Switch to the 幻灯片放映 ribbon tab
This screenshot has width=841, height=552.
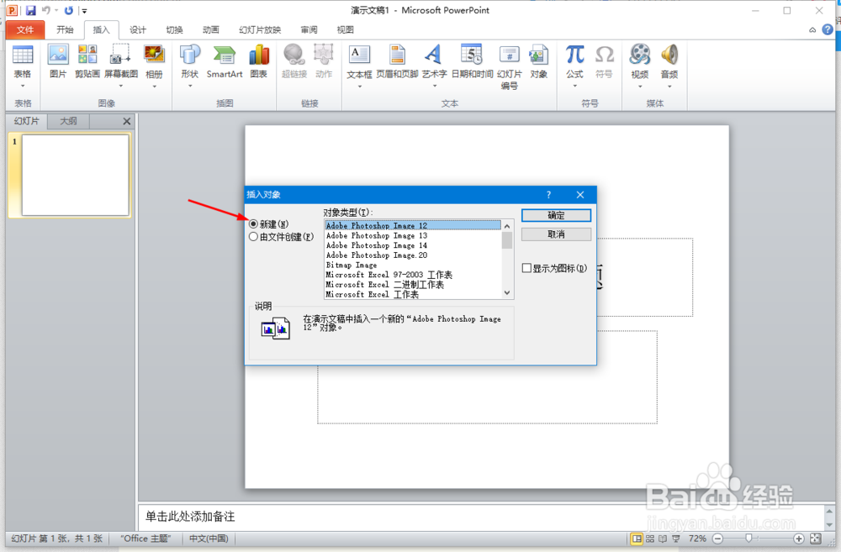pos(260,29)
